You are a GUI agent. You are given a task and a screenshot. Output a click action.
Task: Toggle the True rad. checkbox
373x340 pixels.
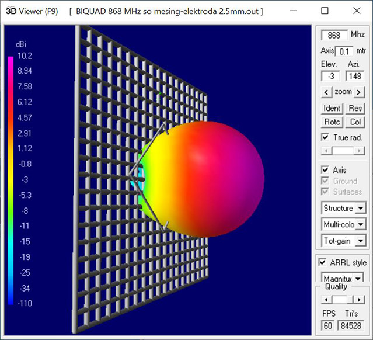[x=326, y=137]
